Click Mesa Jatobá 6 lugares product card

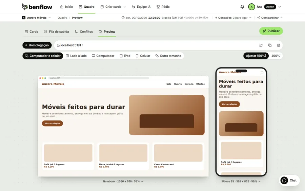point(123,156)
